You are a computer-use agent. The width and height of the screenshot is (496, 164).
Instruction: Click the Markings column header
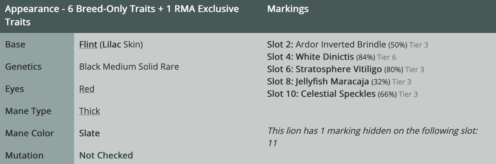(288, 9)
